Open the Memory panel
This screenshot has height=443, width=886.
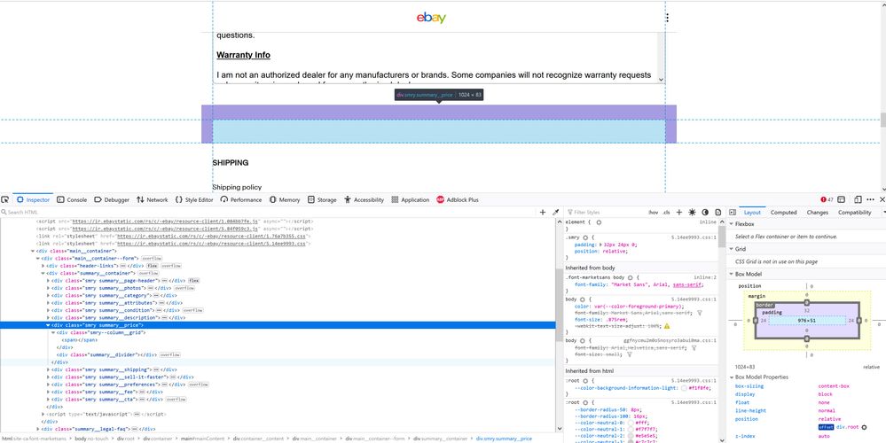(x=285, y=199)
